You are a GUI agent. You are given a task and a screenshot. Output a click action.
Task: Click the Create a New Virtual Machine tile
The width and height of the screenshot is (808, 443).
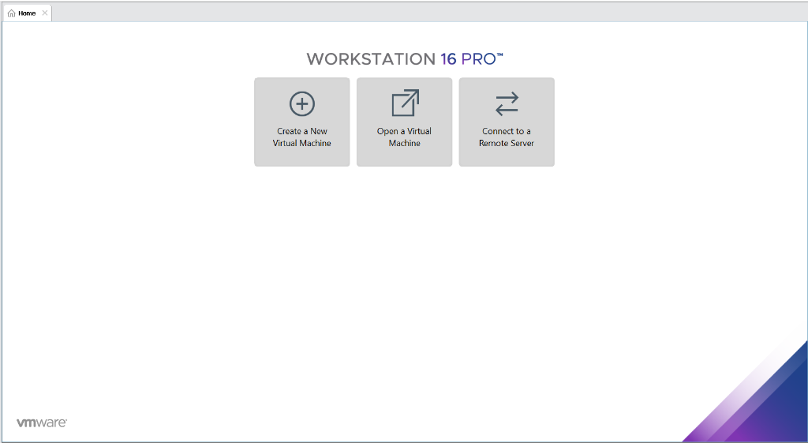302,122
